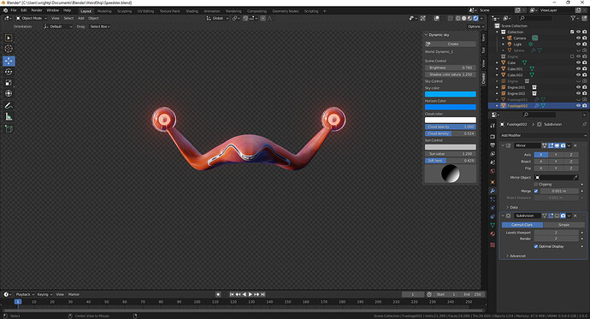The width and height of the screenshot is (590, 319).
Task: Select the Annotate tool
Action: click(x=9, y=105)
